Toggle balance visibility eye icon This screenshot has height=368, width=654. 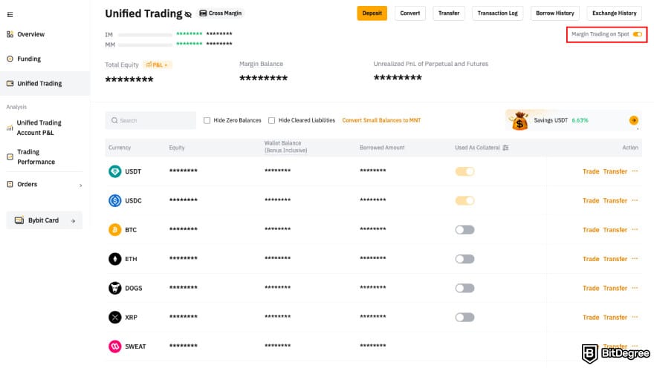point(188,15)
